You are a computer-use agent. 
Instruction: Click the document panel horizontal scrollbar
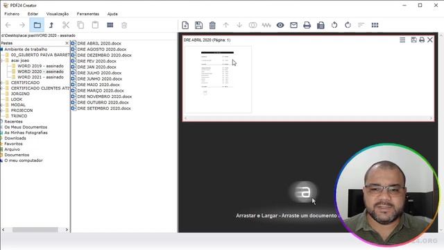(308, 118)
